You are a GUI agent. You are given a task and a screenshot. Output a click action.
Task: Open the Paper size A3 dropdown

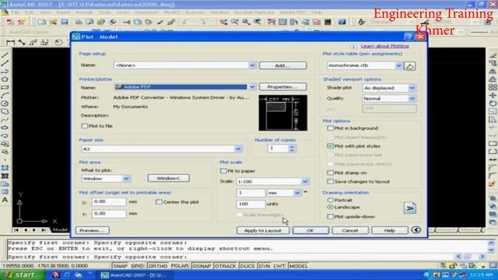(x=238, y=149)
